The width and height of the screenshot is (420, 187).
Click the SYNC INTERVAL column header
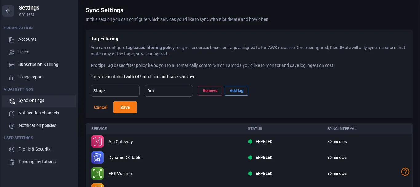(342, 129)
